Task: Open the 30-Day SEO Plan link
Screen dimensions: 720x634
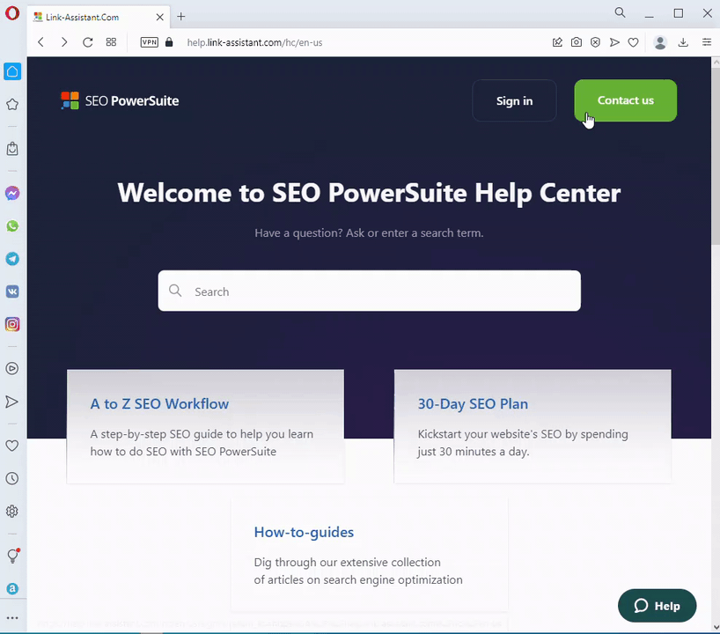Action: coord(473,404)
